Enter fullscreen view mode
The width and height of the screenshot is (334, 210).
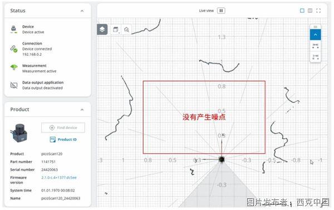click(x=318, y=11)
